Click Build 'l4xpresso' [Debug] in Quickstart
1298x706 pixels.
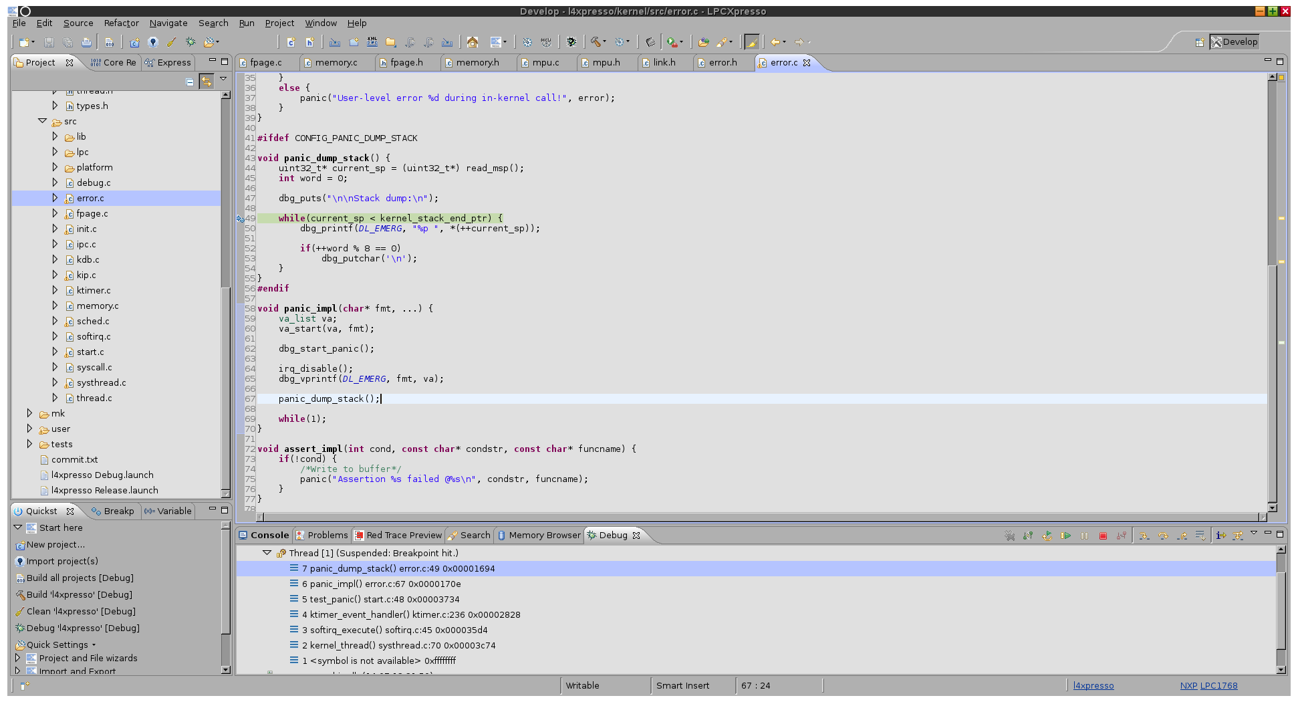click(79, 594)
